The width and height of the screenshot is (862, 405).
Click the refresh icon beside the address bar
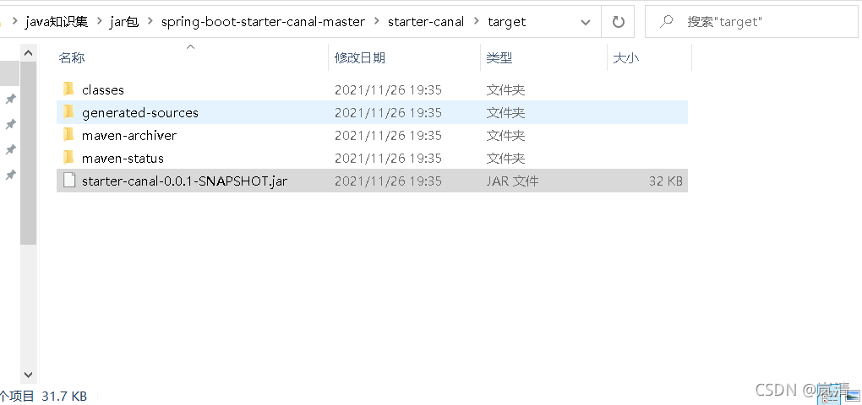[x=618, y=22]
